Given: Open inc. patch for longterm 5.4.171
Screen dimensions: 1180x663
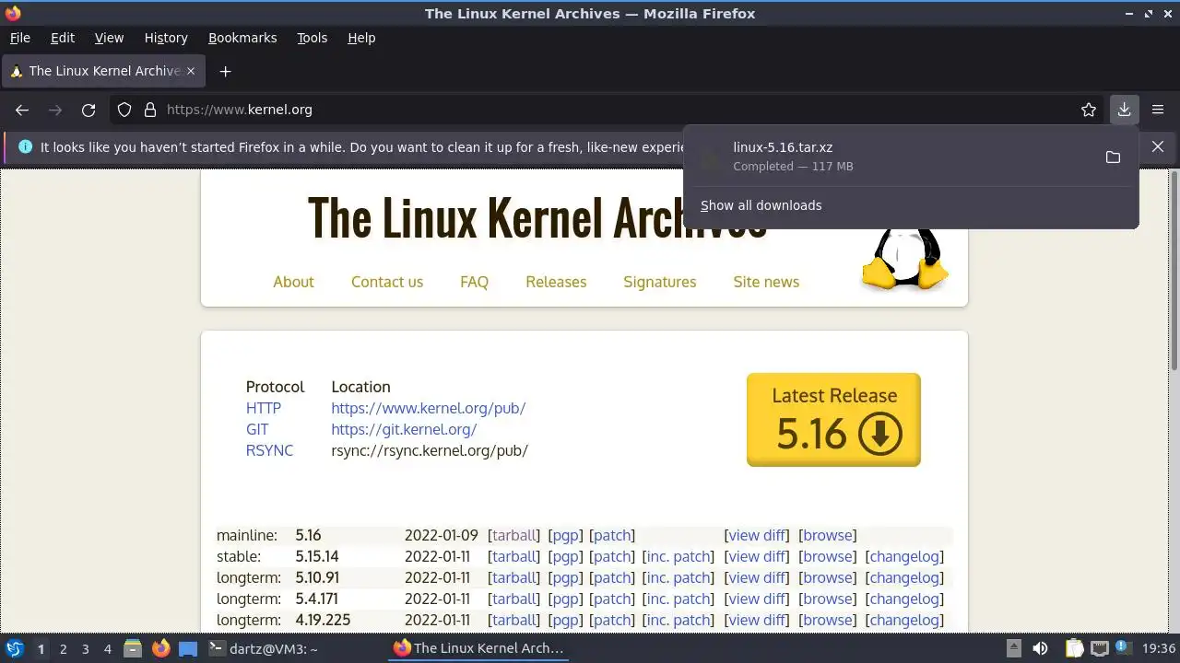Looking at the screenshot, I should click(678, 599).
